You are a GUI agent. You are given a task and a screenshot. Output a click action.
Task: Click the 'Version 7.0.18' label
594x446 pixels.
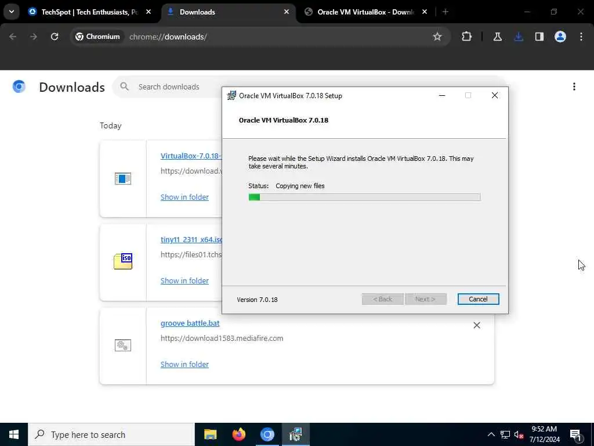257,300
